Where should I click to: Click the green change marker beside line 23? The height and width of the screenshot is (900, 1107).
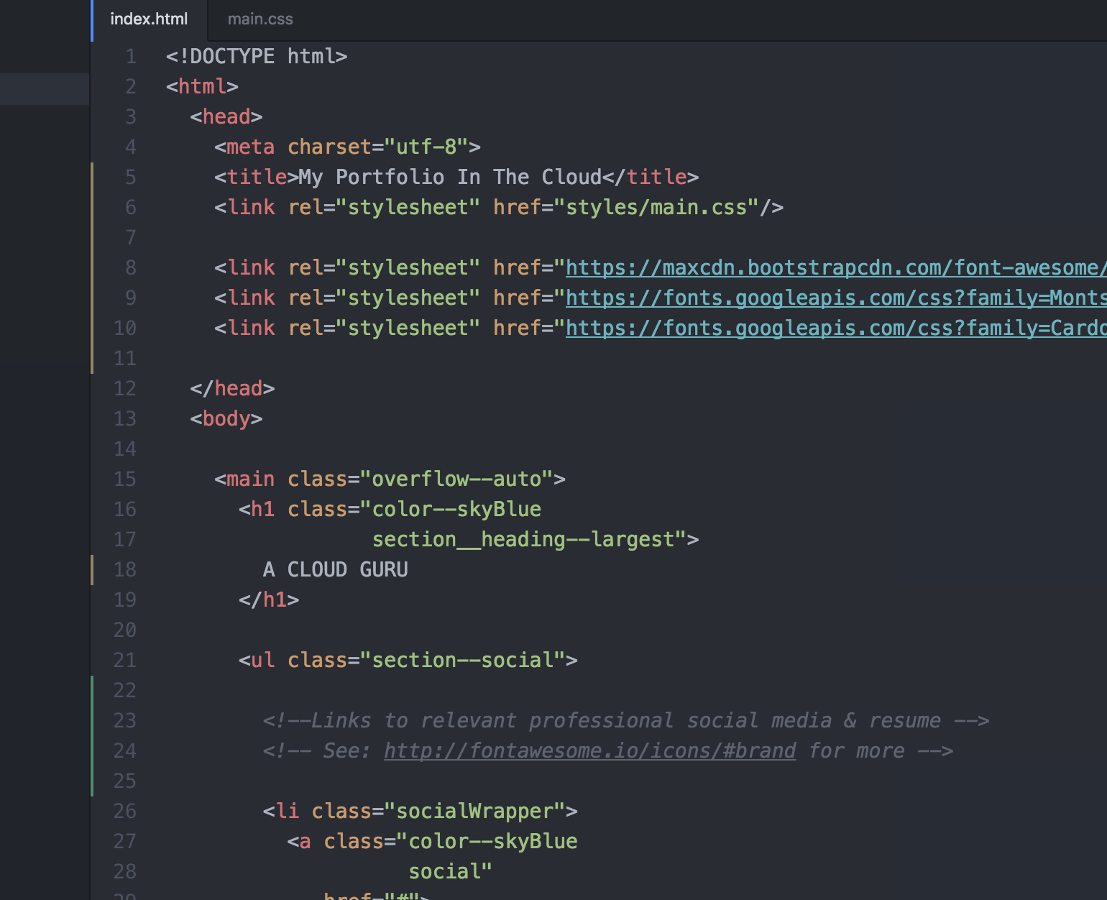tap(94, 720)
